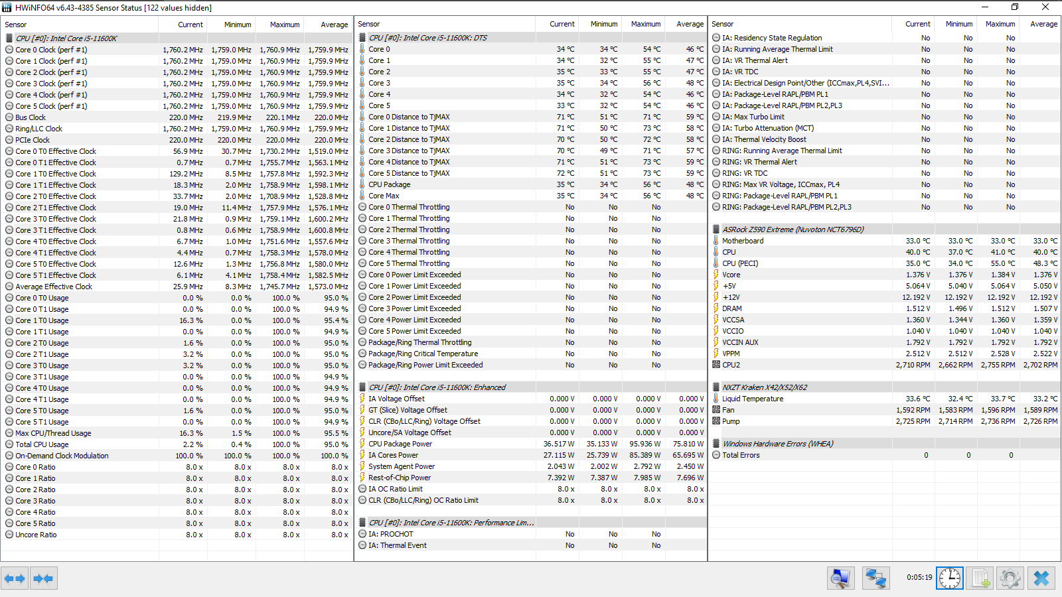The image size is (1062, 597).
Task: Expand sensor columns with the outward arrows button
Action: [x=15, y=578]
